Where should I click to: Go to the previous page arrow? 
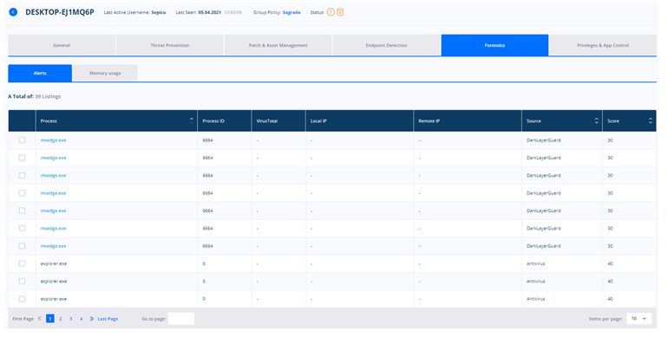tap(40, 318)
